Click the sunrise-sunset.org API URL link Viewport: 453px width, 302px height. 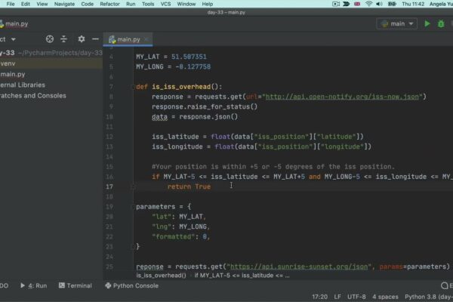coord(299,267)
